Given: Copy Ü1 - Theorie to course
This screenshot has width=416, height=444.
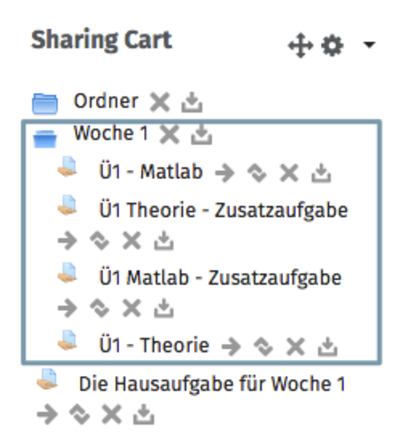Looking at the screenshot, I should click(327, 346).
